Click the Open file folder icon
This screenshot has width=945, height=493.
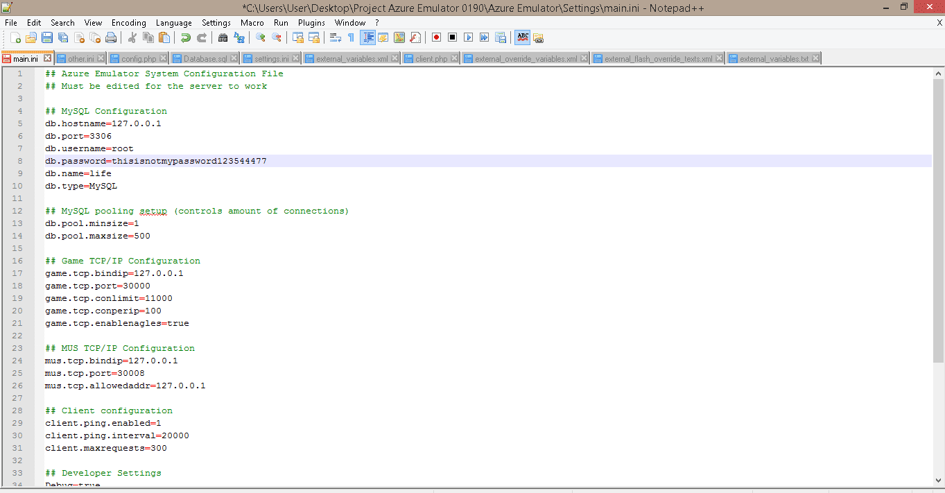[x=31, y=37]
